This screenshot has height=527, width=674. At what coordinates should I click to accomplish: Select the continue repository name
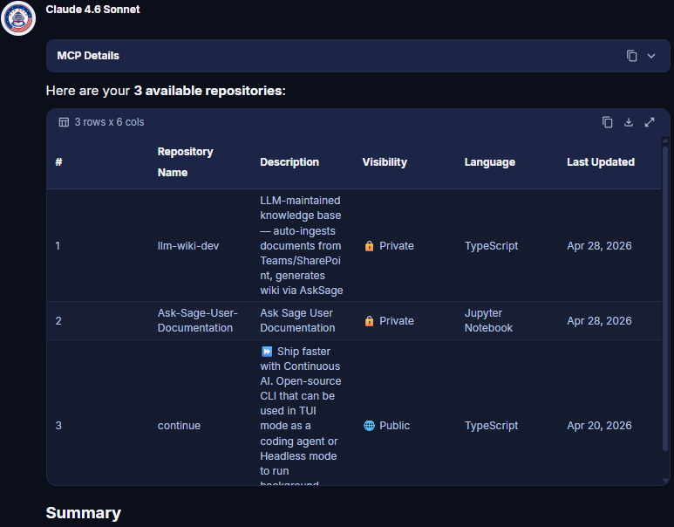click(x=179, y=426)
